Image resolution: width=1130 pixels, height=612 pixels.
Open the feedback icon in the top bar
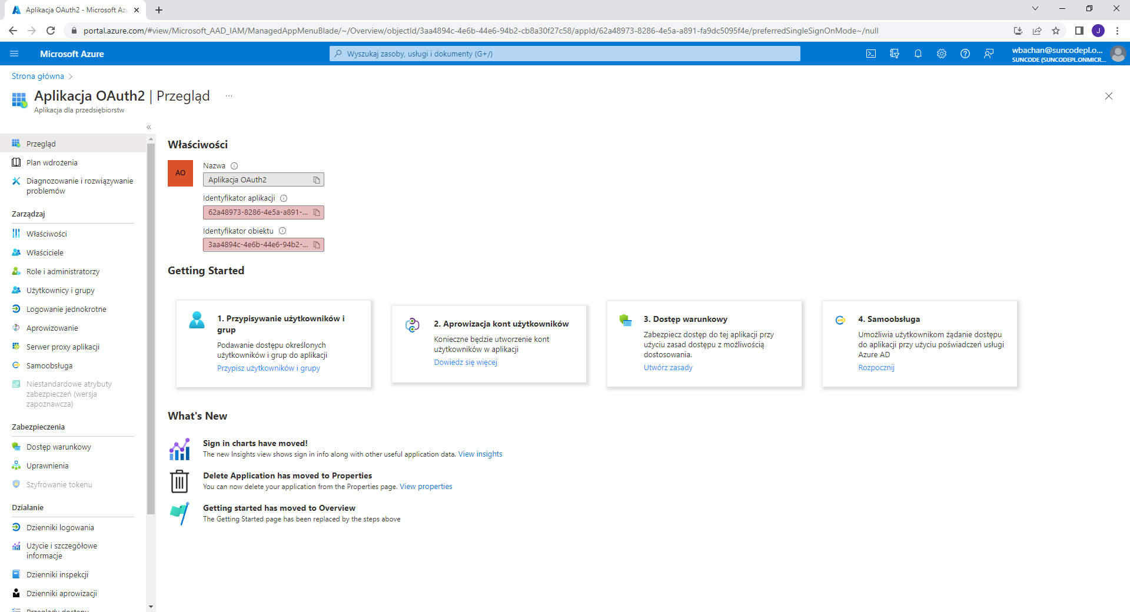pos(989,54)
